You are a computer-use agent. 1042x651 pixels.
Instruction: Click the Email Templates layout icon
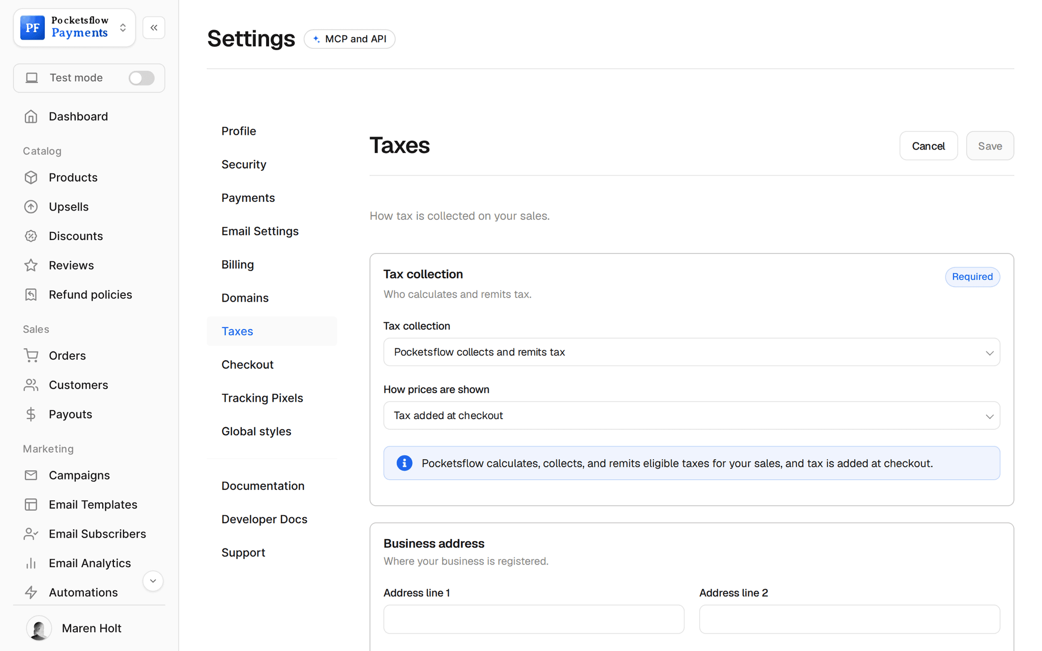click(x=31, y=505)
